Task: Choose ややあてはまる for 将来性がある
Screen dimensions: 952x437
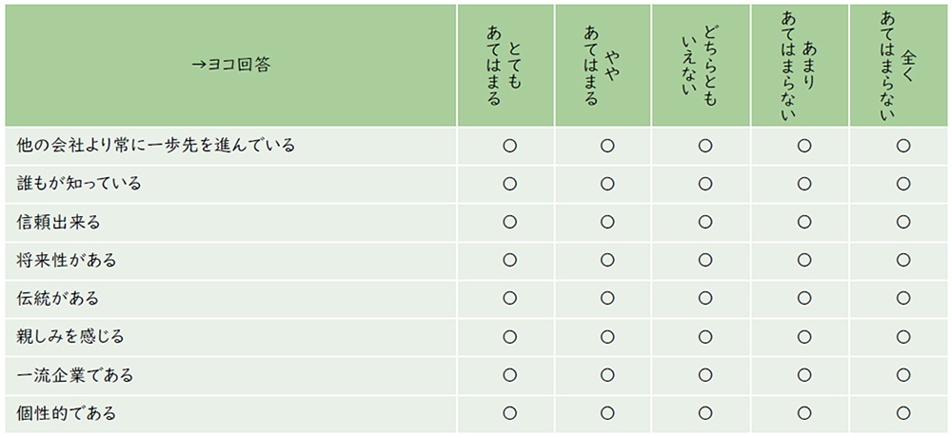Action: click(x=607, y=260)
